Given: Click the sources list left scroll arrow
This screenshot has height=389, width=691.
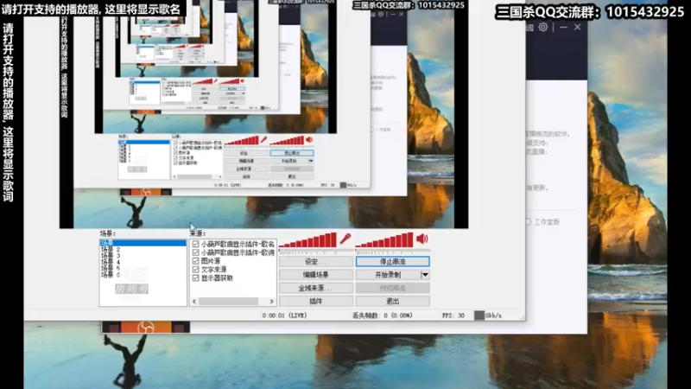Looking at the screenshot, I should point(194,302).
